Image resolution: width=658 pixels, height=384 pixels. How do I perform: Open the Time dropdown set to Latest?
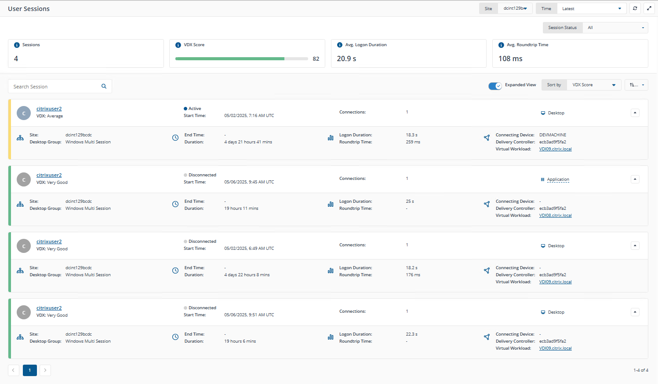coord(591,8)
